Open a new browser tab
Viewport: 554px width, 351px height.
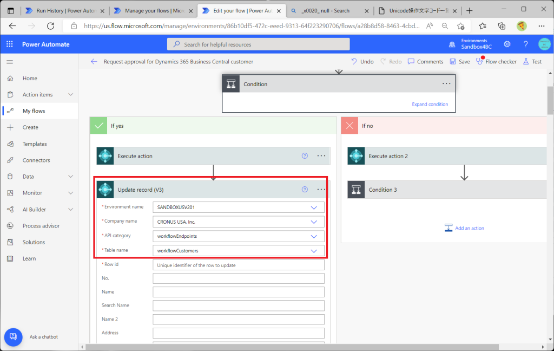click(469, 11)
